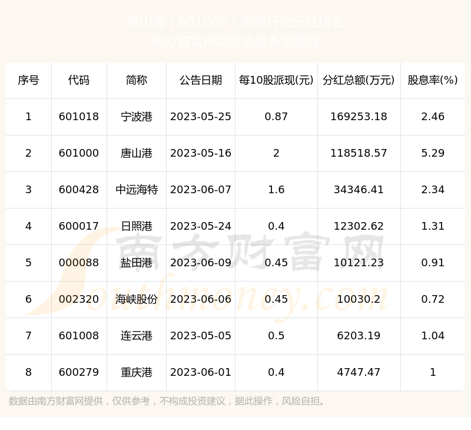The width and height of the screenshot is (471, 430).
Task: Click date 2023-05-24
Action: [201, 226]
